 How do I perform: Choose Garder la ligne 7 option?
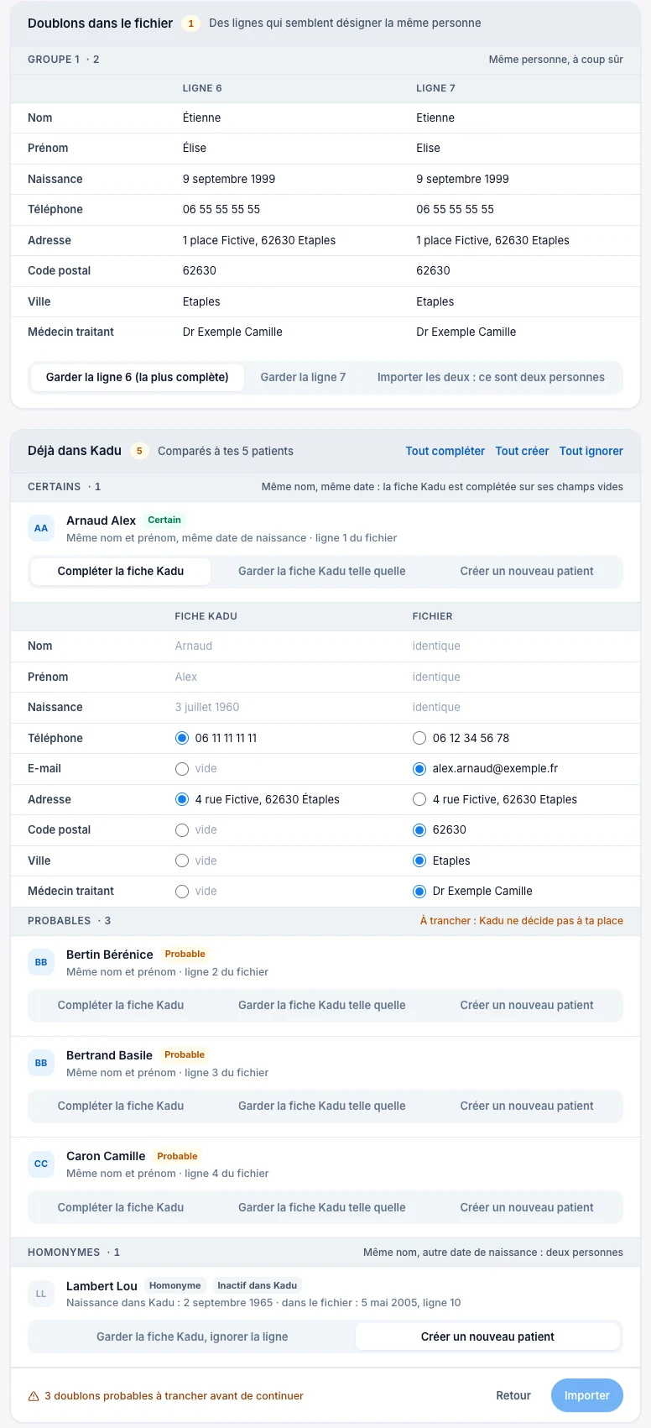[x=303, y=377]
